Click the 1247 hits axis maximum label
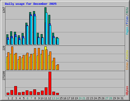This screenshot has width=130, height=101. click(x=4, y=10)
